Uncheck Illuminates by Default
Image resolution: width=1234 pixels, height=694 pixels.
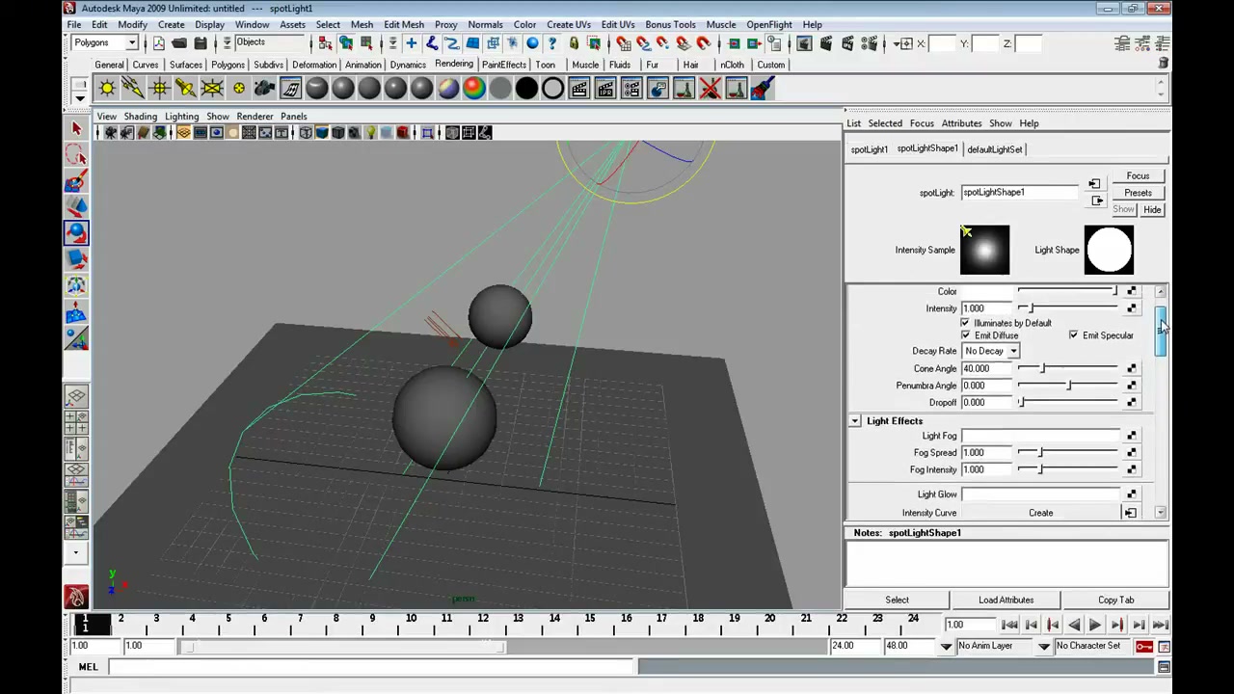(x=965, y=323)
